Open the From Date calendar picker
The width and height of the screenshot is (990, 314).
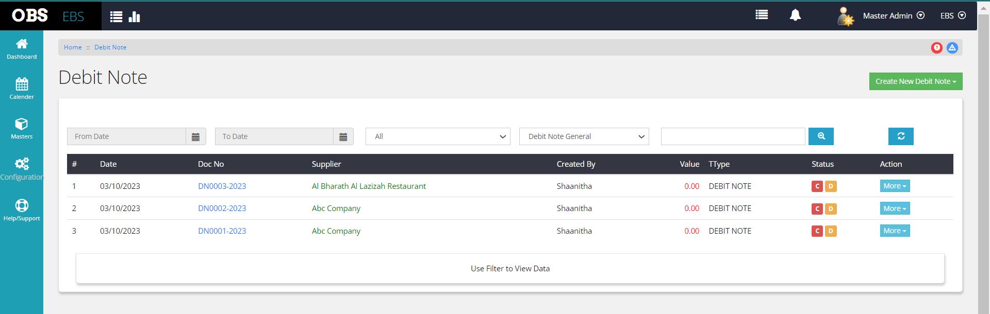tap(196, 136)
